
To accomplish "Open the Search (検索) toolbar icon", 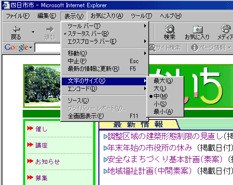I will point(170,29).
